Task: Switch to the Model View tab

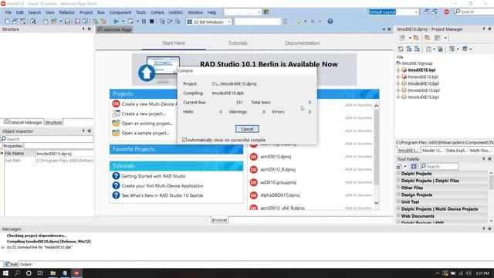Action: coord(432,151)
